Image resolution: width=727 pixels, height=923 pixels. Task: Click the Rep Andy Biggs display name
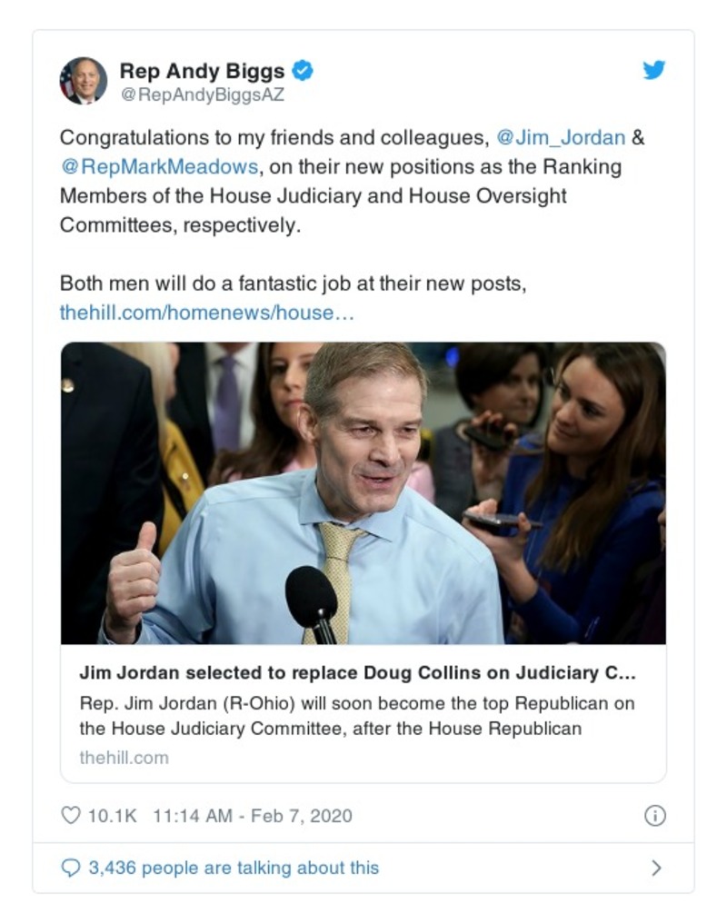click(202, 70)
